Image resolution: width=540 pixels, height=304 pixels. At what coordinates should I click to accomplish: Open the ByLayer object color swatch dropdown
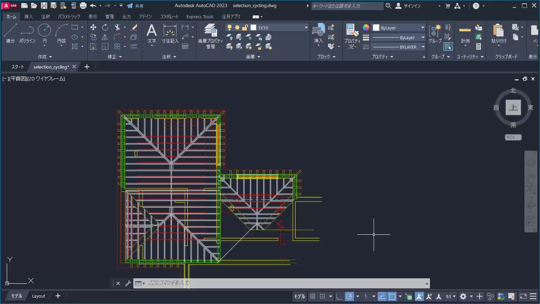(x=399, y=27)
